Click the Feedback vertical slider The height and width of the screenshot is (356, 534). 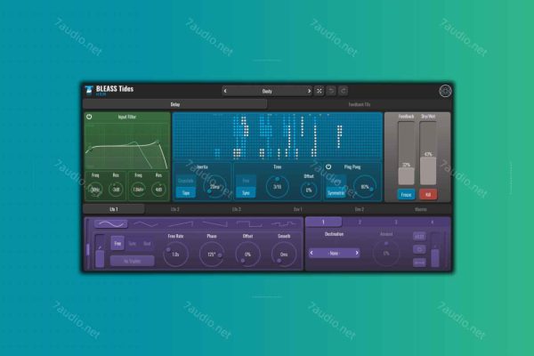click(x=407, y=153)
